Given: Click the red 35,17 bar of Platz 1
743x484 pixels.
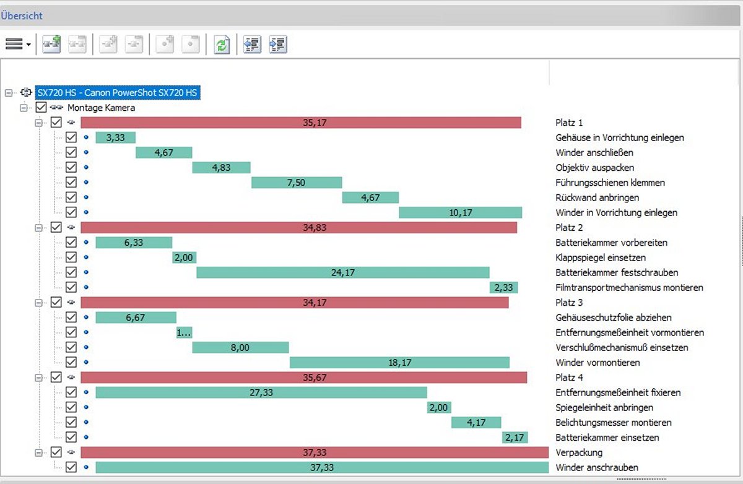Looking at the screenshot, I should pos(301,123).
